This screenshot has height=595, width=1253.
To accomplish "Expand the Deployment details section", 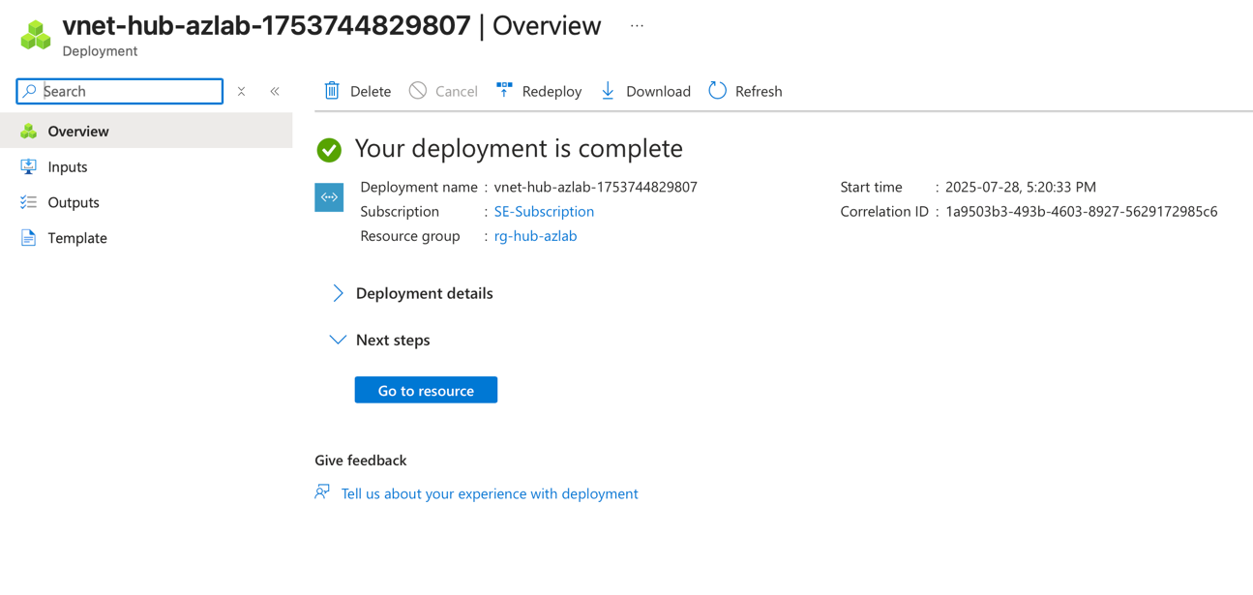I will pyautogui.click(x=413, y=293).
